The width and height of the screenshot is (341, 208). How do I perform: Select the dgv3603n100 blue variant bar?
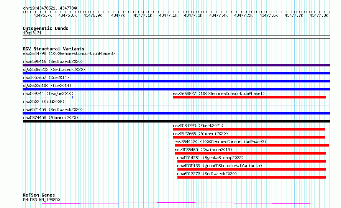coord(176,89)
